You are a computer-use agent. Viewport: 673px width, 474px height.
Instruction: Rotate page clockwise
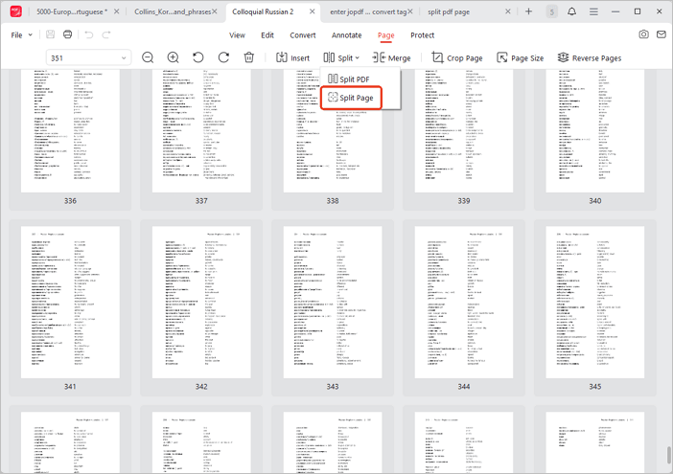tap(223, 57)
